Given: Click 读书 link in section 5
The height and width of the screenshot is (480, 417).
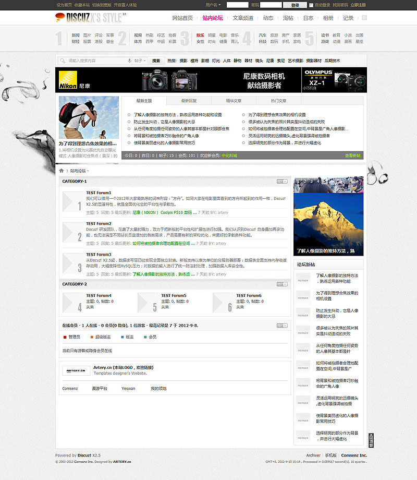Looking at the screenshot, I should click(325, 35).
